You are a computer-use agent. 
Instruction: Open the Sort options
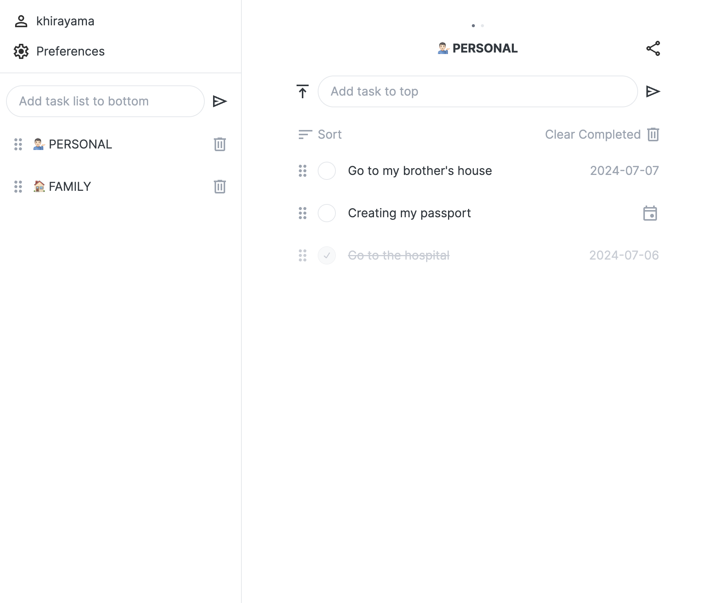320,135
